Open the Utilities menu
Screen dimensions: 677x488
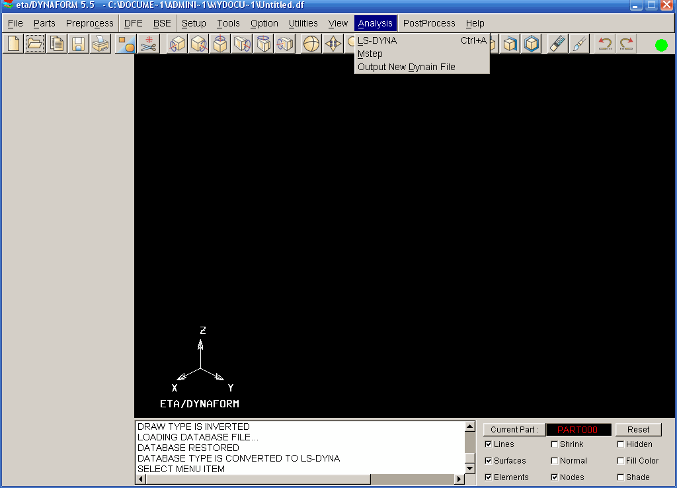(x=303, y=23)
